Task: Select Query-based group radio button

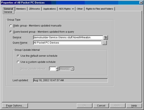Action: (x=11, y=32)
